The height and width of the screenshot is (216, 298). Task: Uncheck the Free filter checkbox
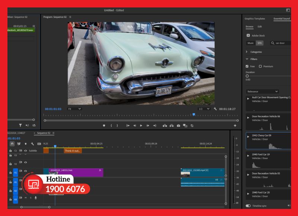pyautogui.click(x=247, y=66)
